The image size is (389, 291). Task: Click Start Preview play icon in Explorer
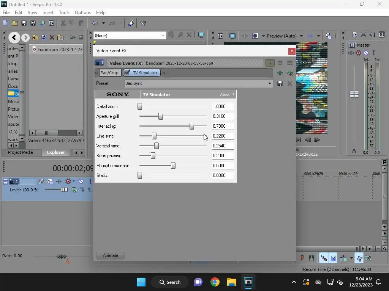click(73, 38)
